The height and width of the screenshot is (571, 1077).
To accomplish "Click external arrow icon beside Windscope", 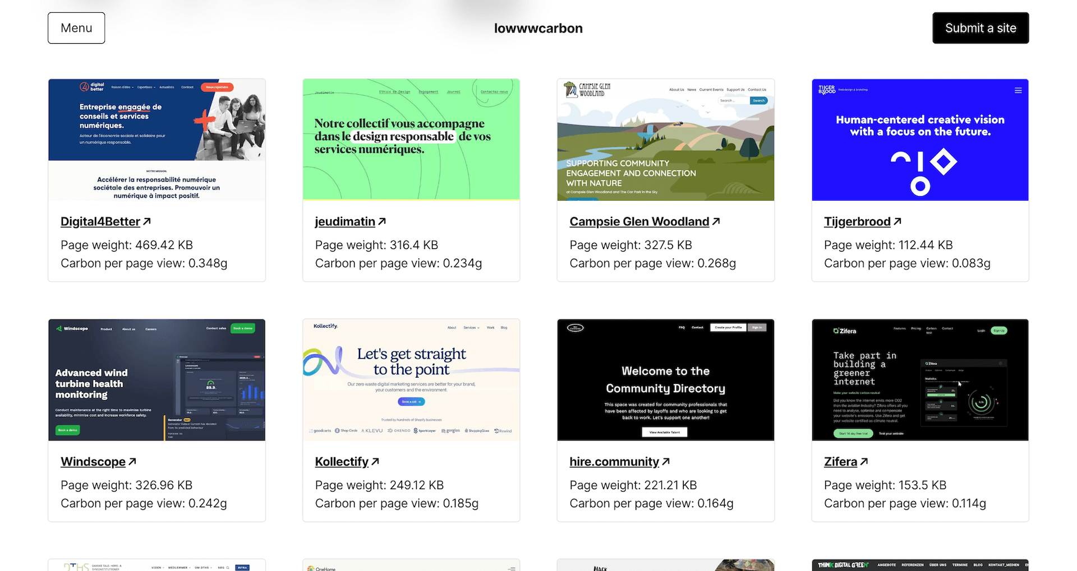I will pyautogui.click(x=132, y=461).
